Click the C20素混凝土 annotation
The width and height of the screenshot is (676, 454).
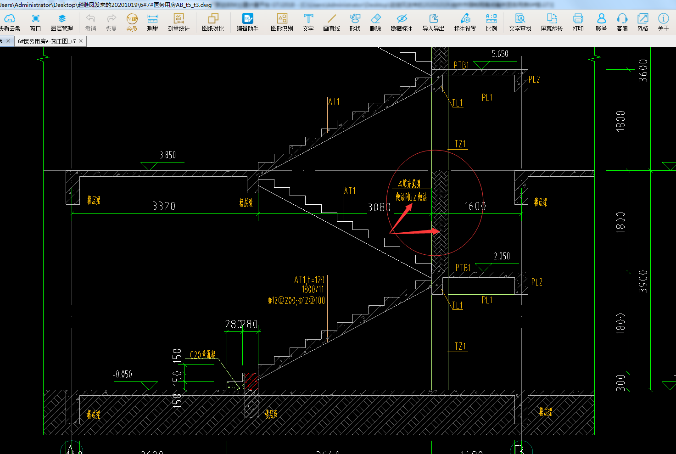[x=202, y=355]
